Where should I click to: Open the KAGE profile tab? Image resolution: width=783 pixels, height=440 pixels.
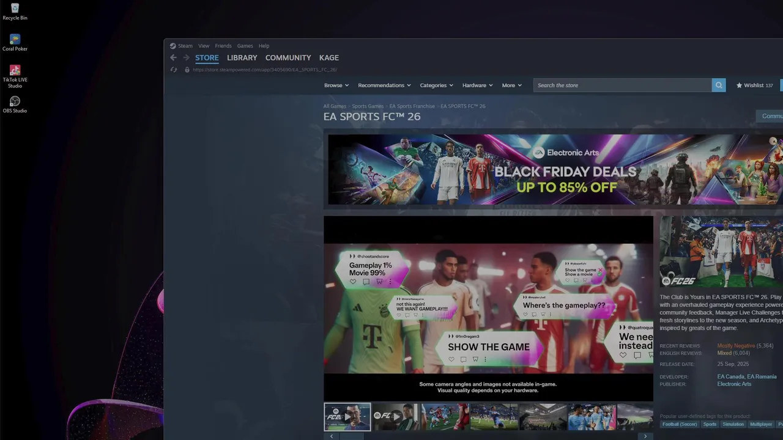coord(328,57)
